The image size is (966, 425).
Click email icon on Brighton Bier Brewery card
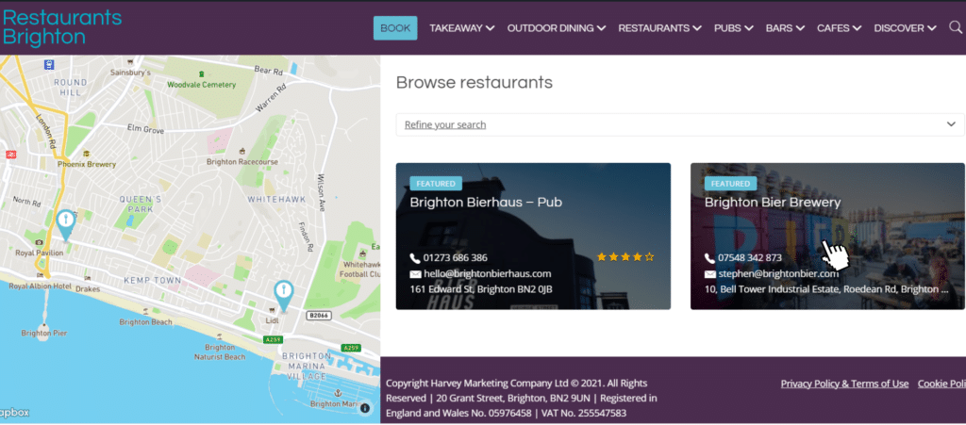(710, 273)
